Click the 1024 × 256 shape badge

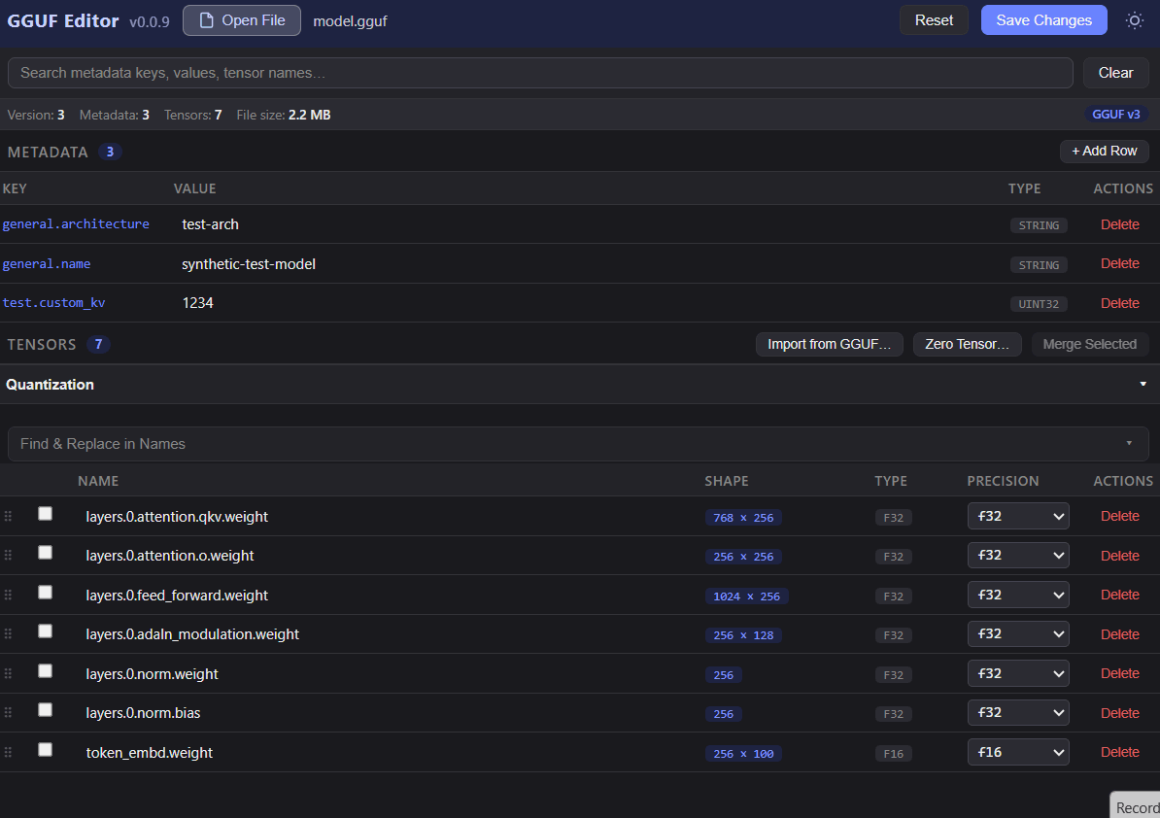point(746,596)
